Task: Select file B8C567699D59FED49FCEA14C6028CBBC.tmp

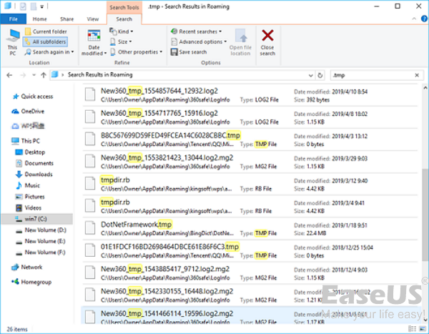Action: [x=250, y=139]
